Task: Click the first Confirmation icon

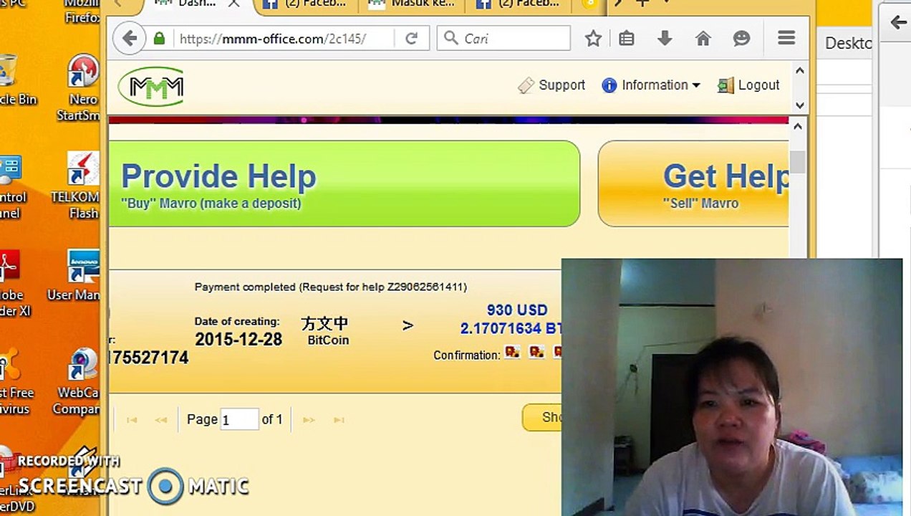Action: click(x=512, y=352)
